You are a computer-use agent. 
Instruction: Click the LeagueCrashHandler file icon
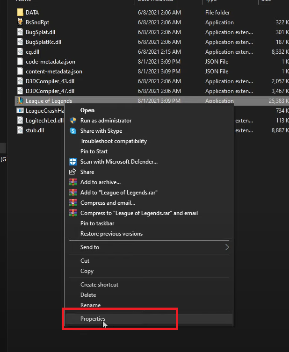(20, 110)
